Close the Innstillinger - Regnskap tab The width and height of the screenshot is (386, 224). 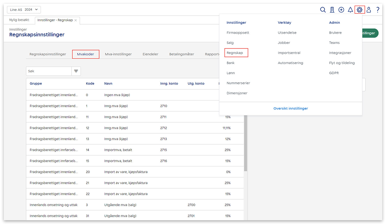coord(76,20)
